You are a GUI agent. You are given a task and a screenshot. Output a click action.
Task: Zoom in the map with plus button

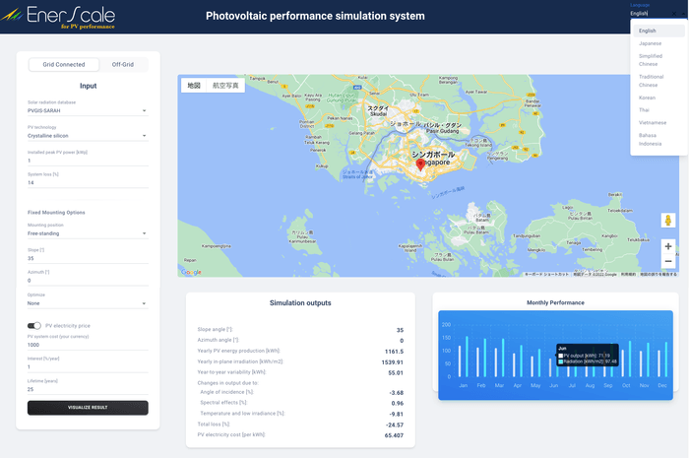[x=668, y=246]
